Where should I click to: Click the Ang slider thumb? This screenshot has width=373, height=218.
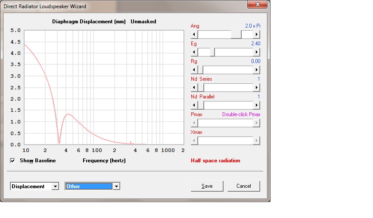(x=236, y=35)
